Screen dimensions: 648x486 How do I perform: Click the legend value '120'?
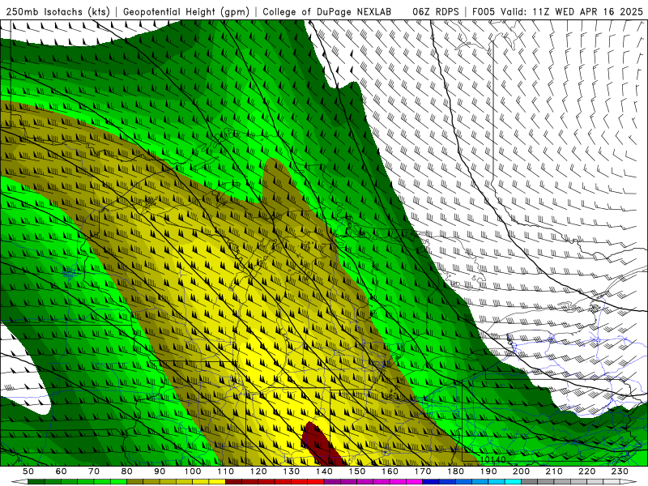click(258, 471)
